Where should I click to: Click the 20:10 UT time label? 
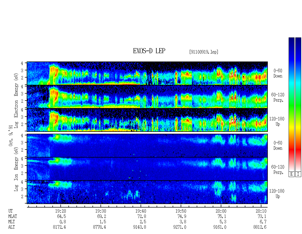[x=261, y=211]
